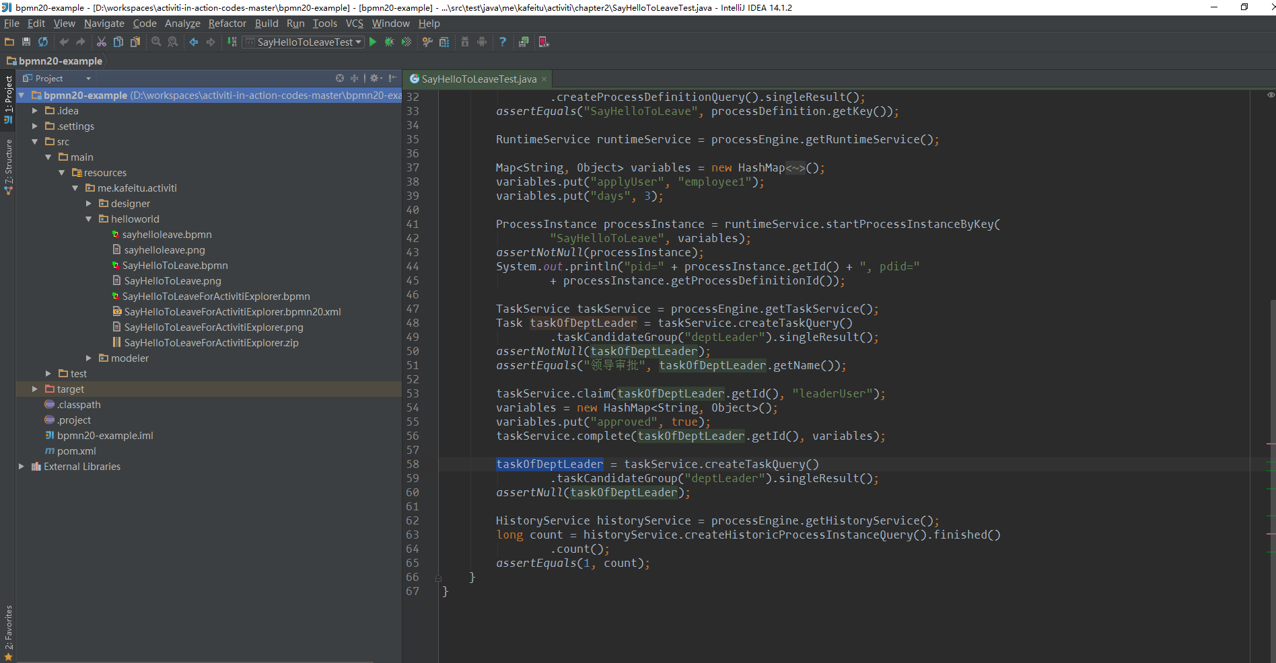This screenshot has width=1276, height=663.
Task: Open the File menu
Action: (11, 24)
